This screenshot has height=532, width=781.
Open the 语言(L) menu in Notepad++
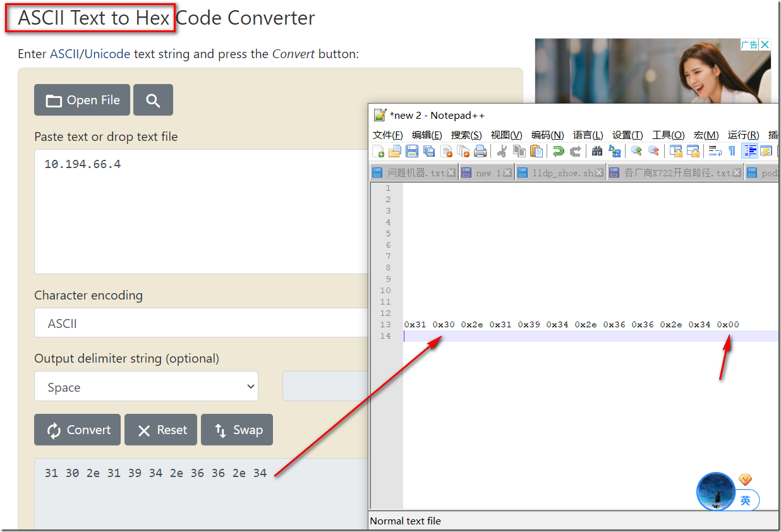588,135
